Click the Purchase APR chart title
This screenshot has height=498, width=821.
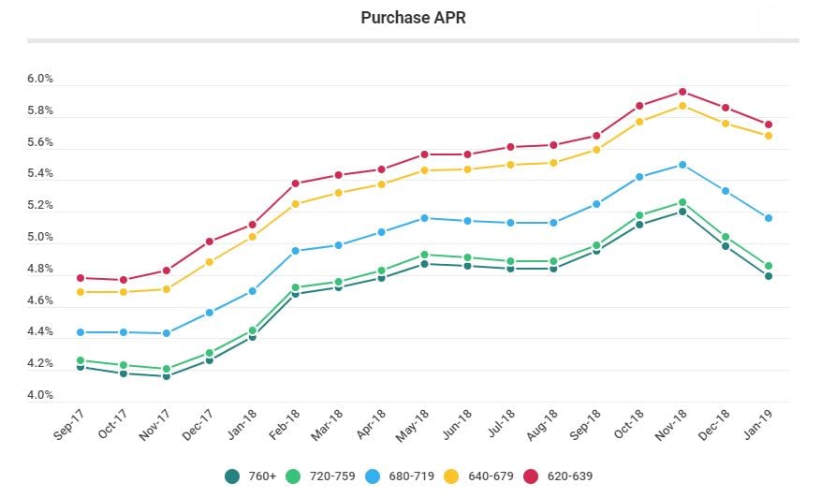(412, 18)
